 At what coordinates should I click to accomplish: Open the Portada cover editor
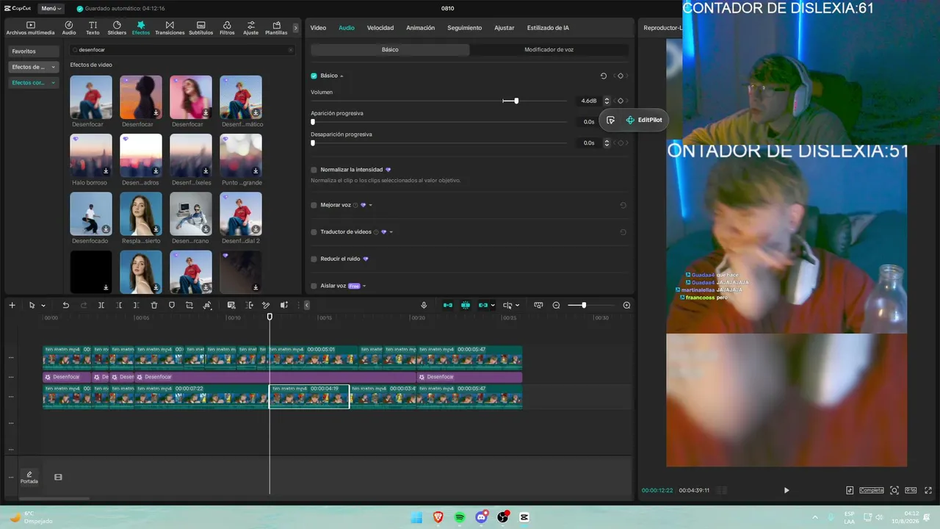coord(29,477)
